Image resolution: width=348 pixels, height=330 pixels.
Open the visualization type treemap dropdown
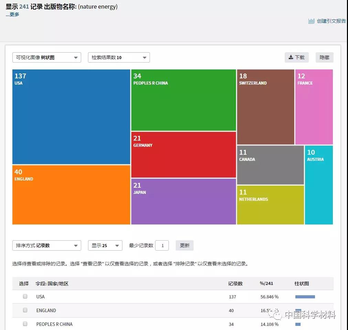point(47,57)
